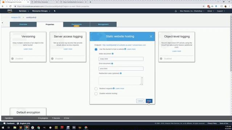
Task: Switch to the Permissions tab
Action: click(76, 24)
